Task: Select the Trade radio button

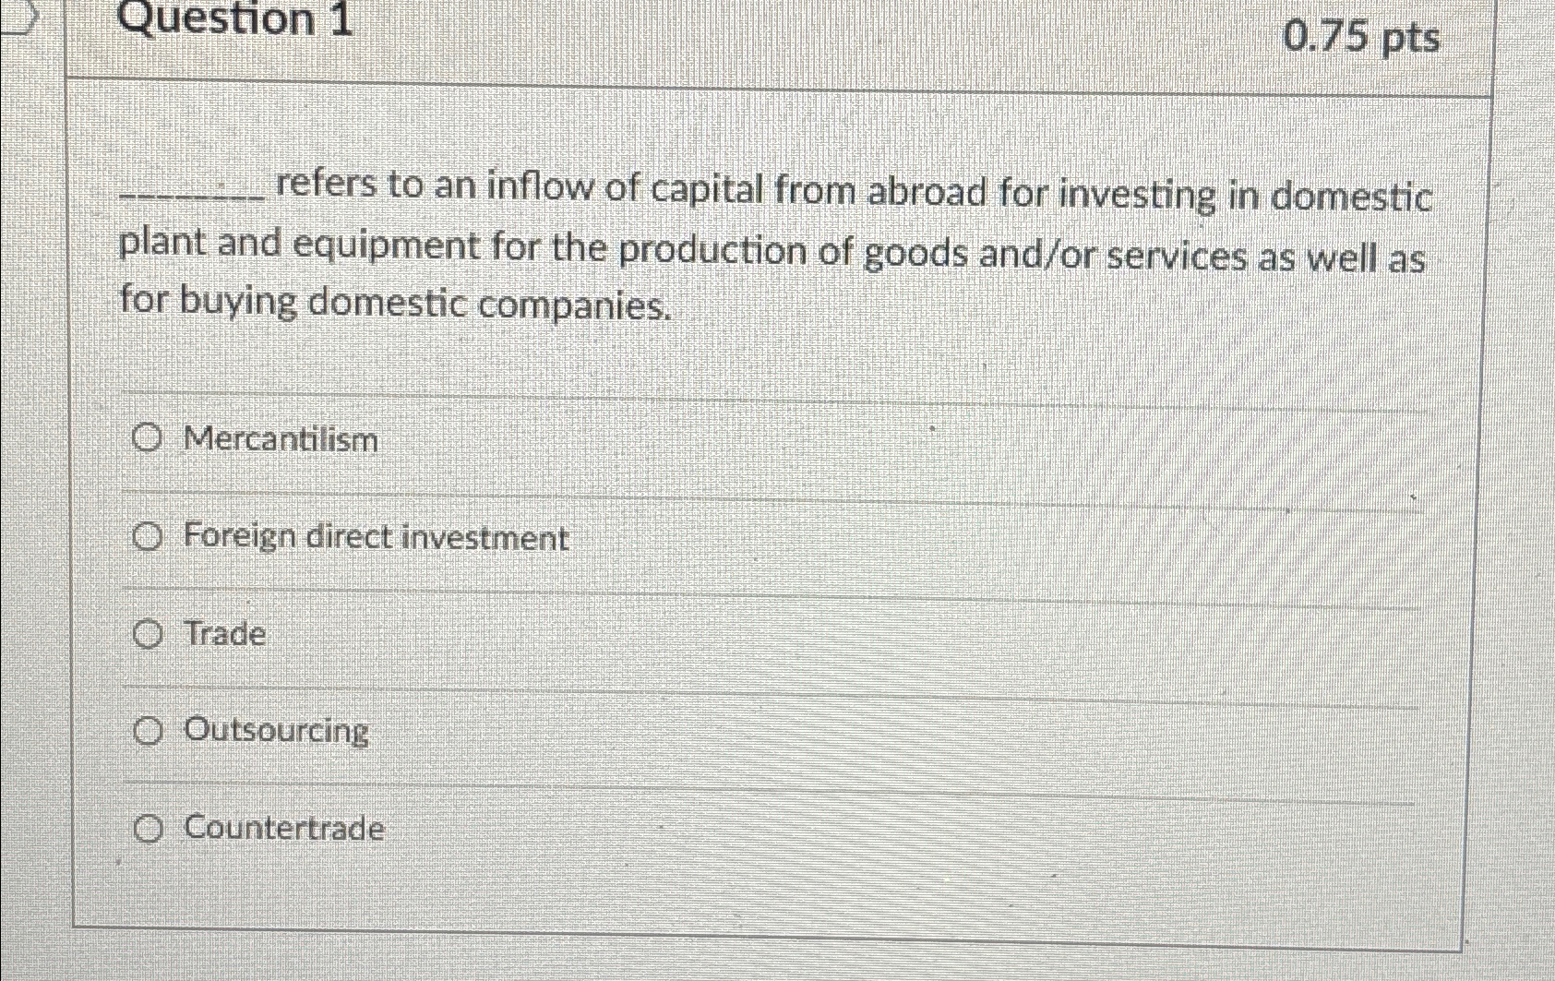Action: (x=148, y=634)
